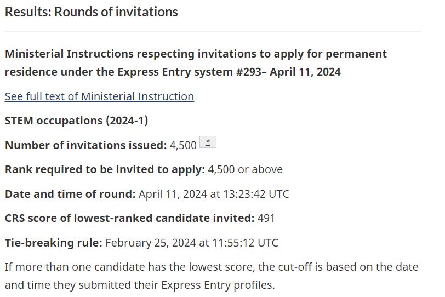The image size is (445, 297).
Task: Click the April 11, 2024 at 13:23:42 UTC value
Action: click(214, 194)
